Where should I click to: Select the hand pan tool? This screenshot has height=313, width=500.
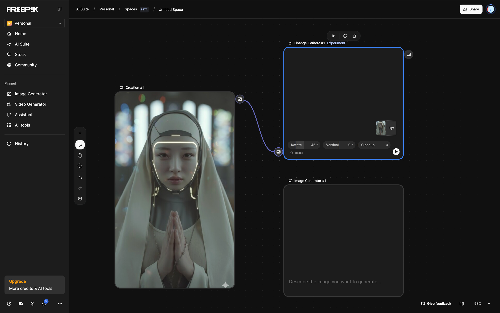[x=80, y=155]
